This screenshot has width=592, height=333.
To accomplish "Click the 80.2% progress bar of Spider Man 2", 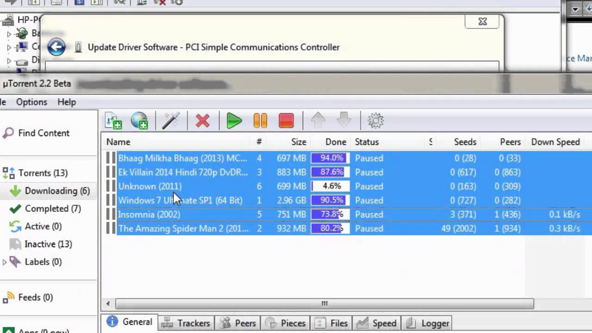I will [x=330, y=228].
